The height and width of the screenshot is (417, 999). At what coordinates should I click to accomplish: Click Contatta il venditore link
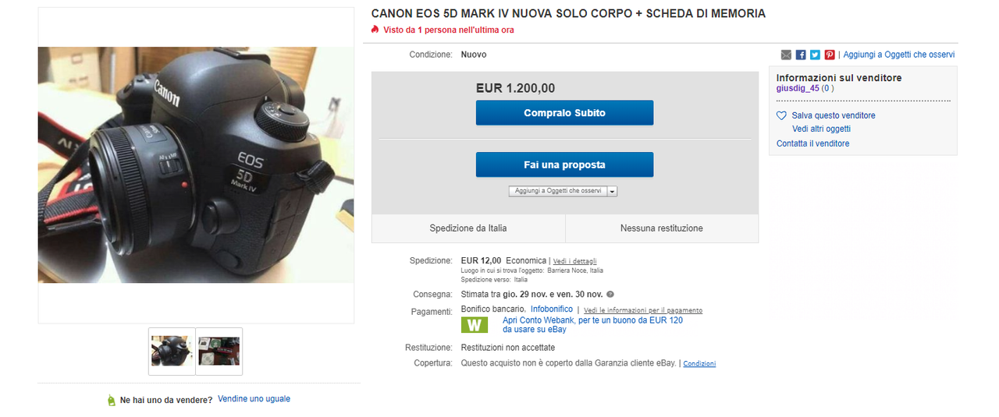click(812, 143)
